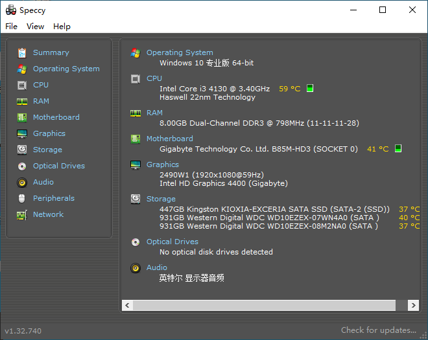Click the version v1.32.740 text

pos(23,331)
